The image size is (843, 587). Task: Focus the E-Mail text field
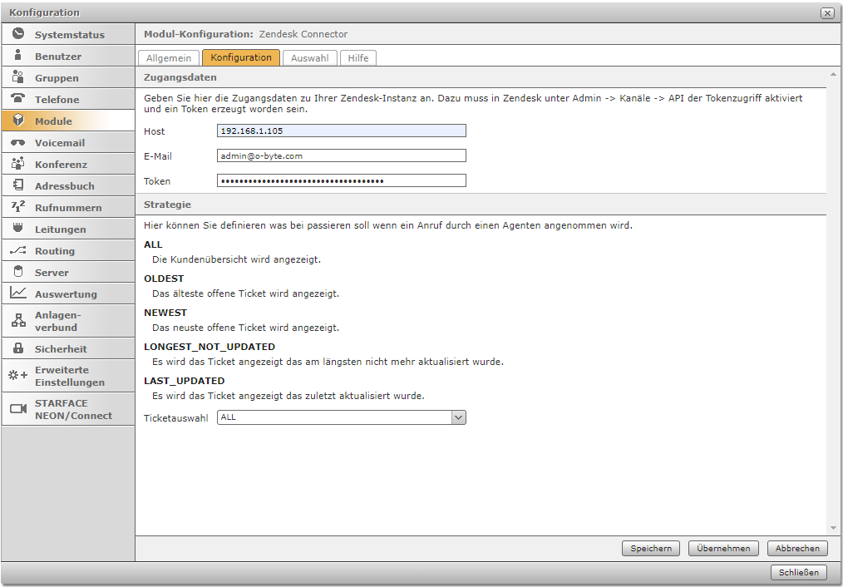pyautogui.click(x=341, y=155)
